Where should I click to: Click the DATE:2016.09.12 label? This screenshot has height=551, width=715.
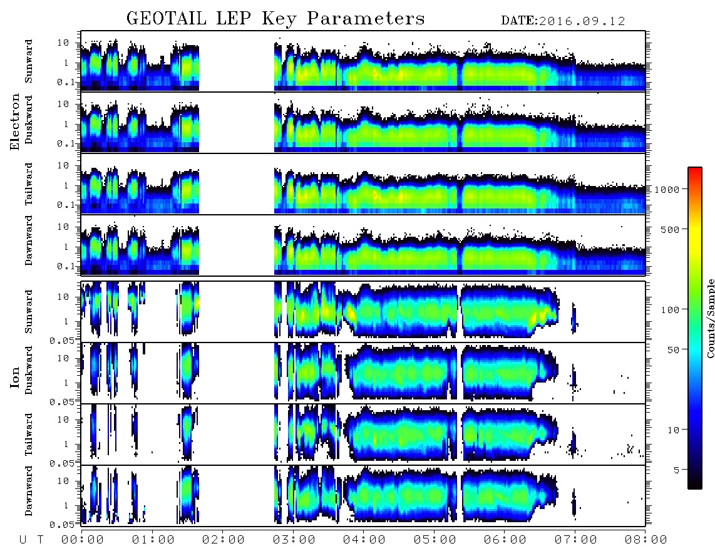tap(563, 21)
